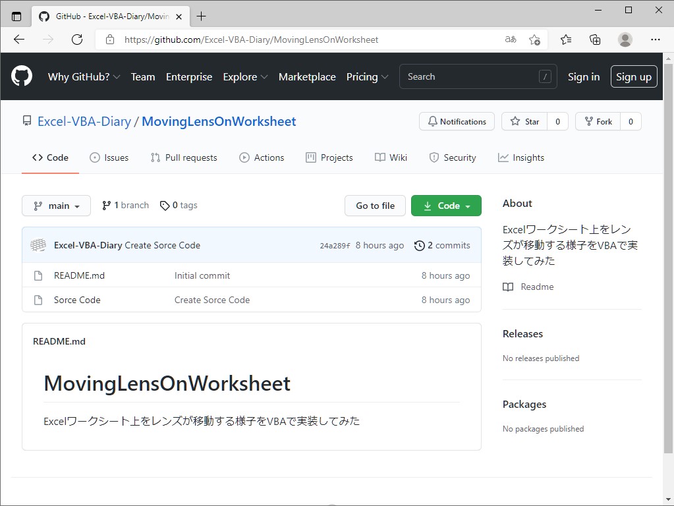The image size is (674, 506).
Task: Click the Notifications bell icon
Action: (433, 121)
